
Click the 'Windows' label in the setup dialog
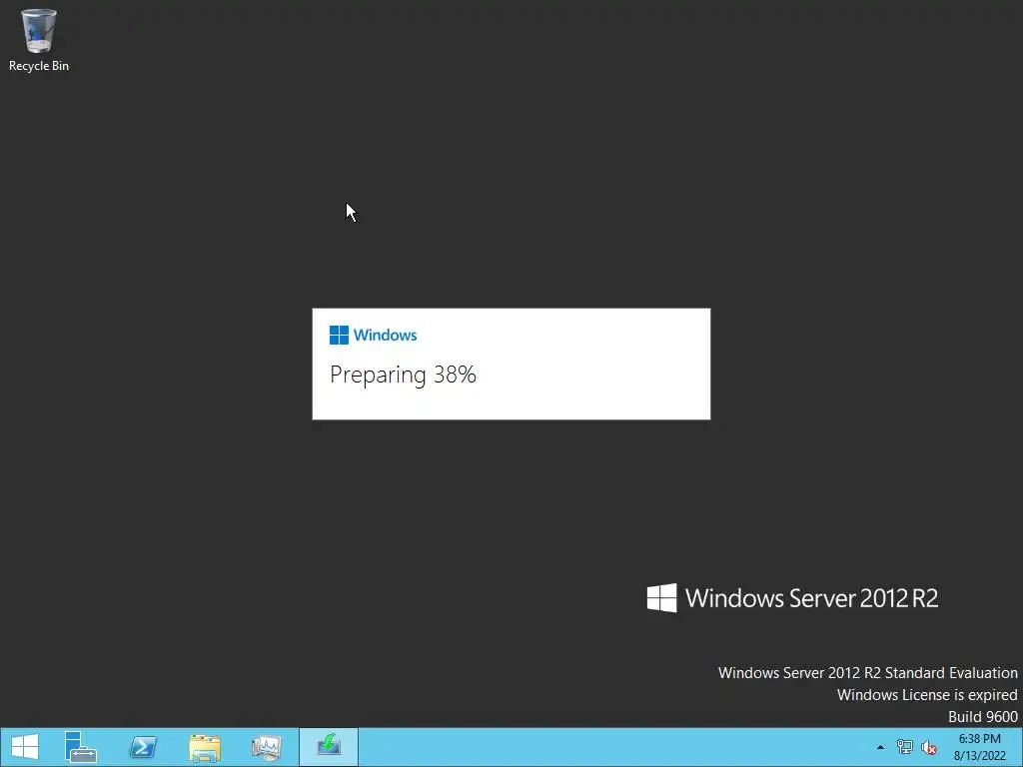click(x=385, y=335)
